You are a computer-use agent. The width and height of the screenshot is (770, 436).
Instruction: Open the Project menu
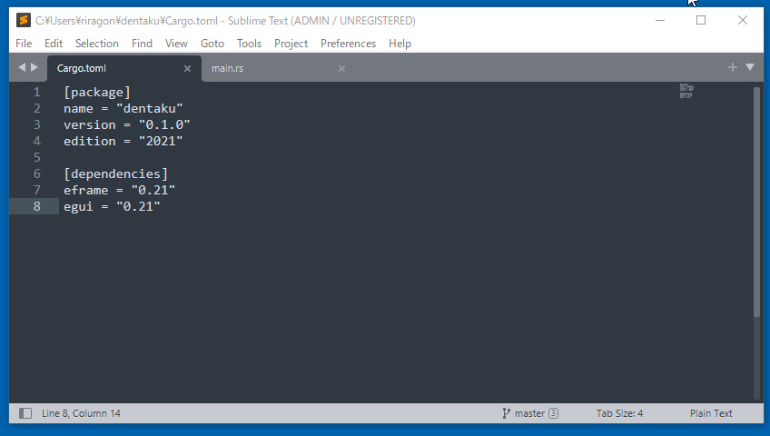(x=291, y=44)
